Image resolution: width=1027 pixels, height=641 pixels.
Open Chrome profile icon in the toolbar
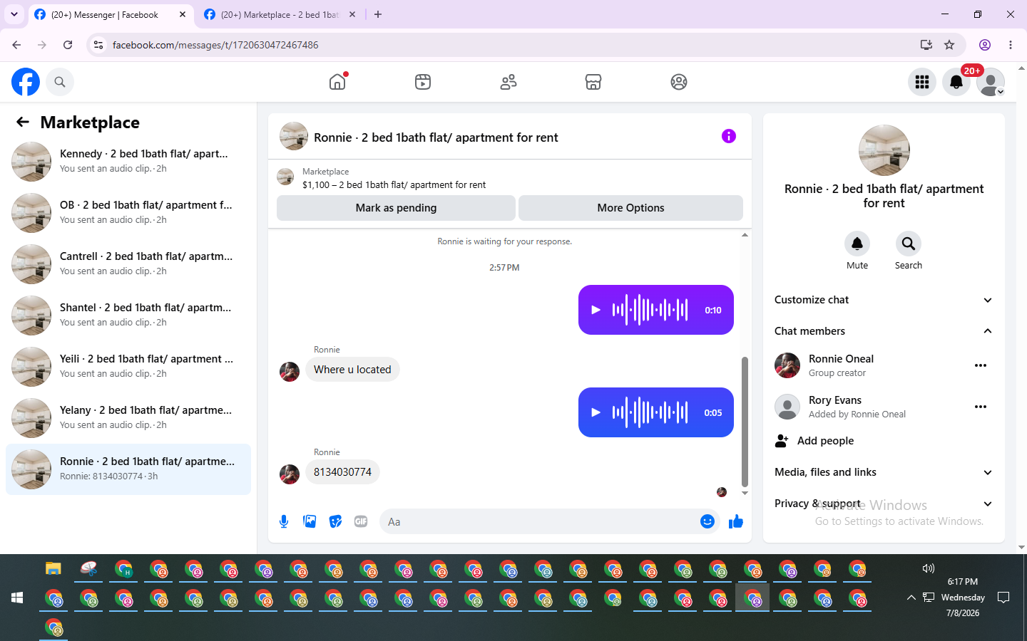985,45
